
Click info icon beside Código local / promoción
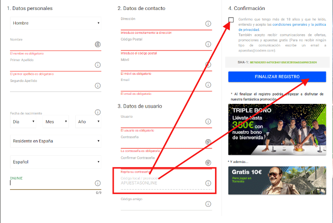click(x=208, y=183)
